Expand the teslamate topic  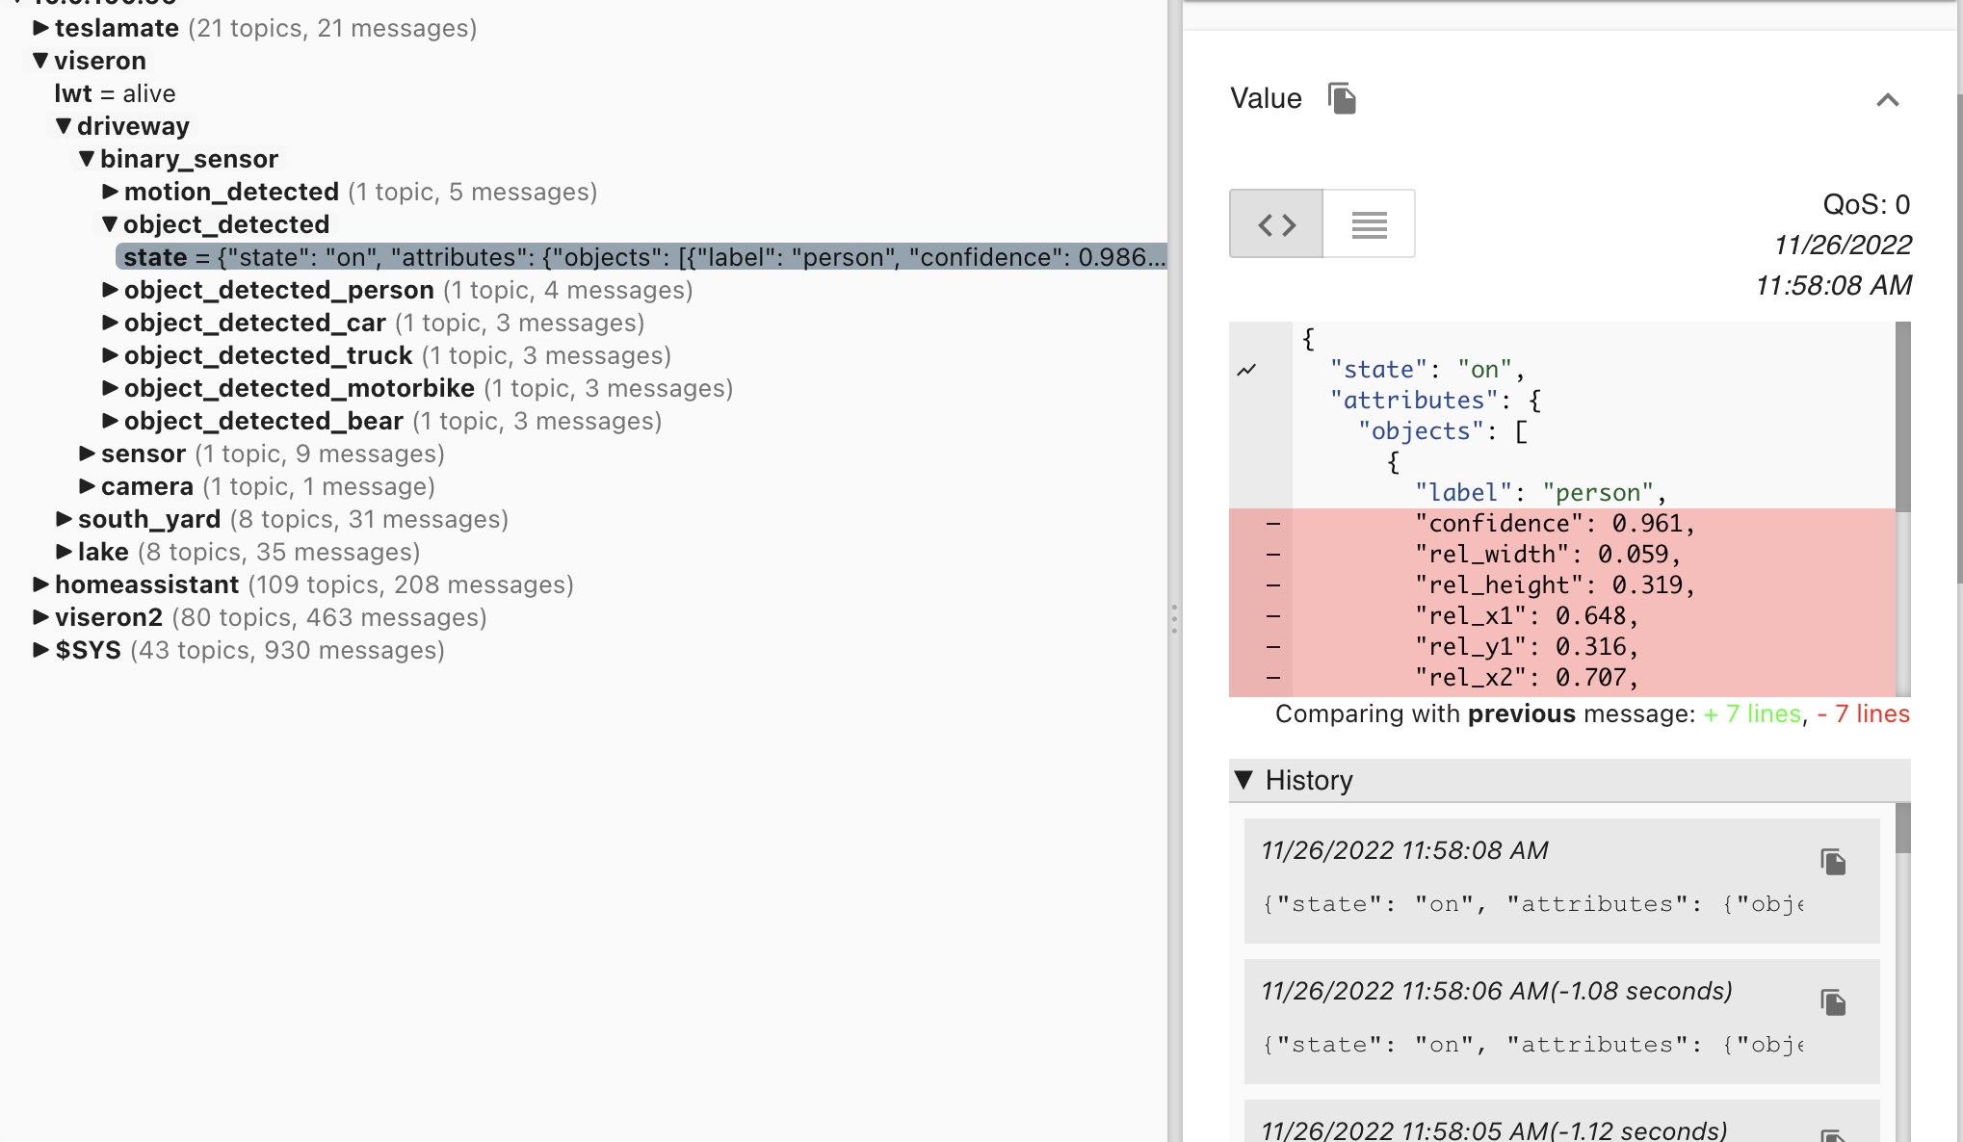coord(40,28)
